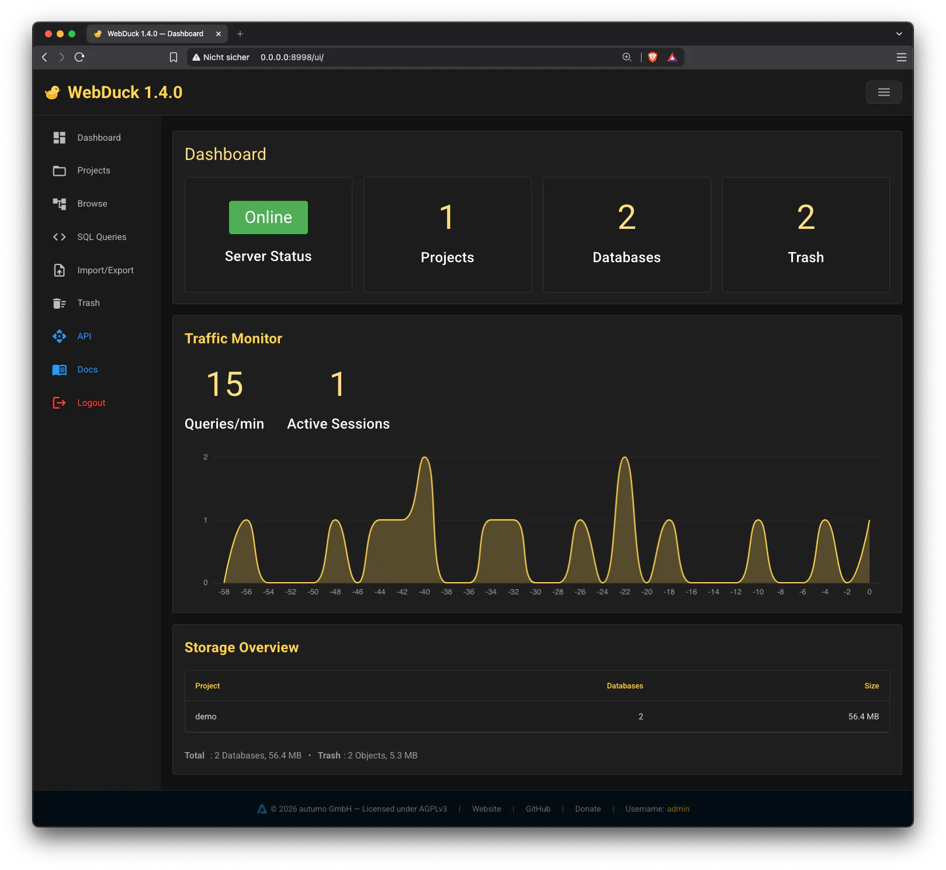This screenshot has width=946, height=870.
Task: Open the GitHub footer link
Action: (x=538, y=809)
